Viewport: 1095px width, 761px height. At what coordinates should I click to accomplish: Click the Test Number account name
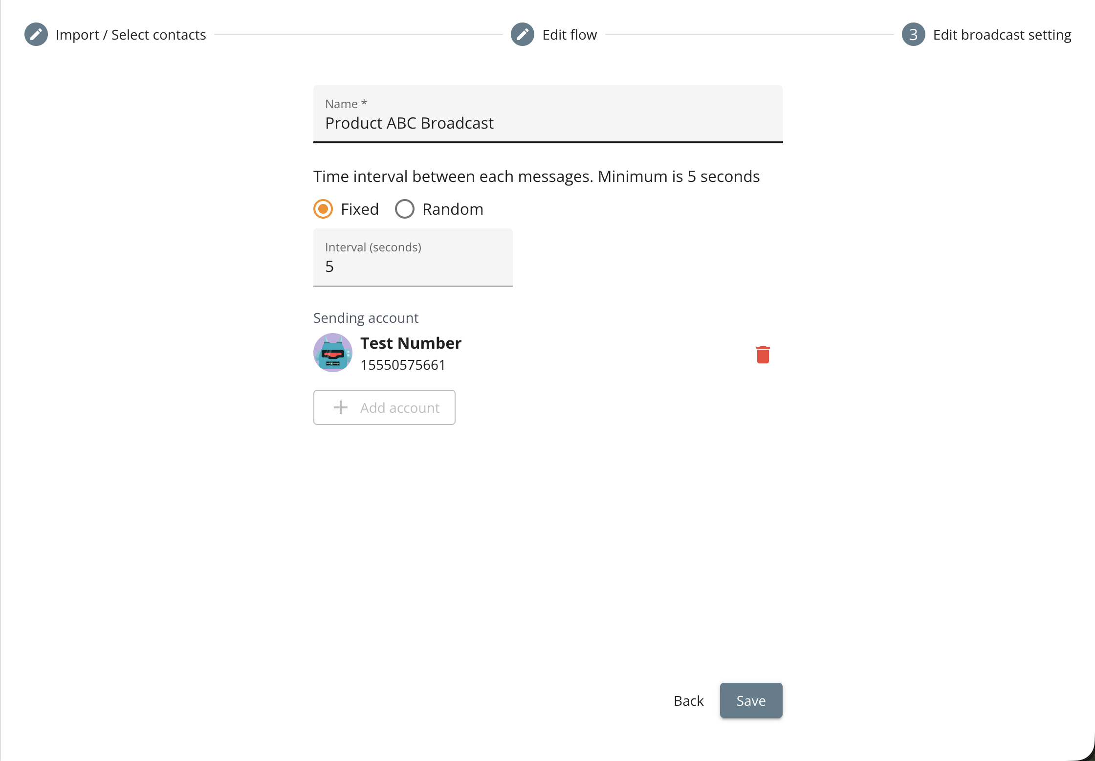tap(411, 343)
